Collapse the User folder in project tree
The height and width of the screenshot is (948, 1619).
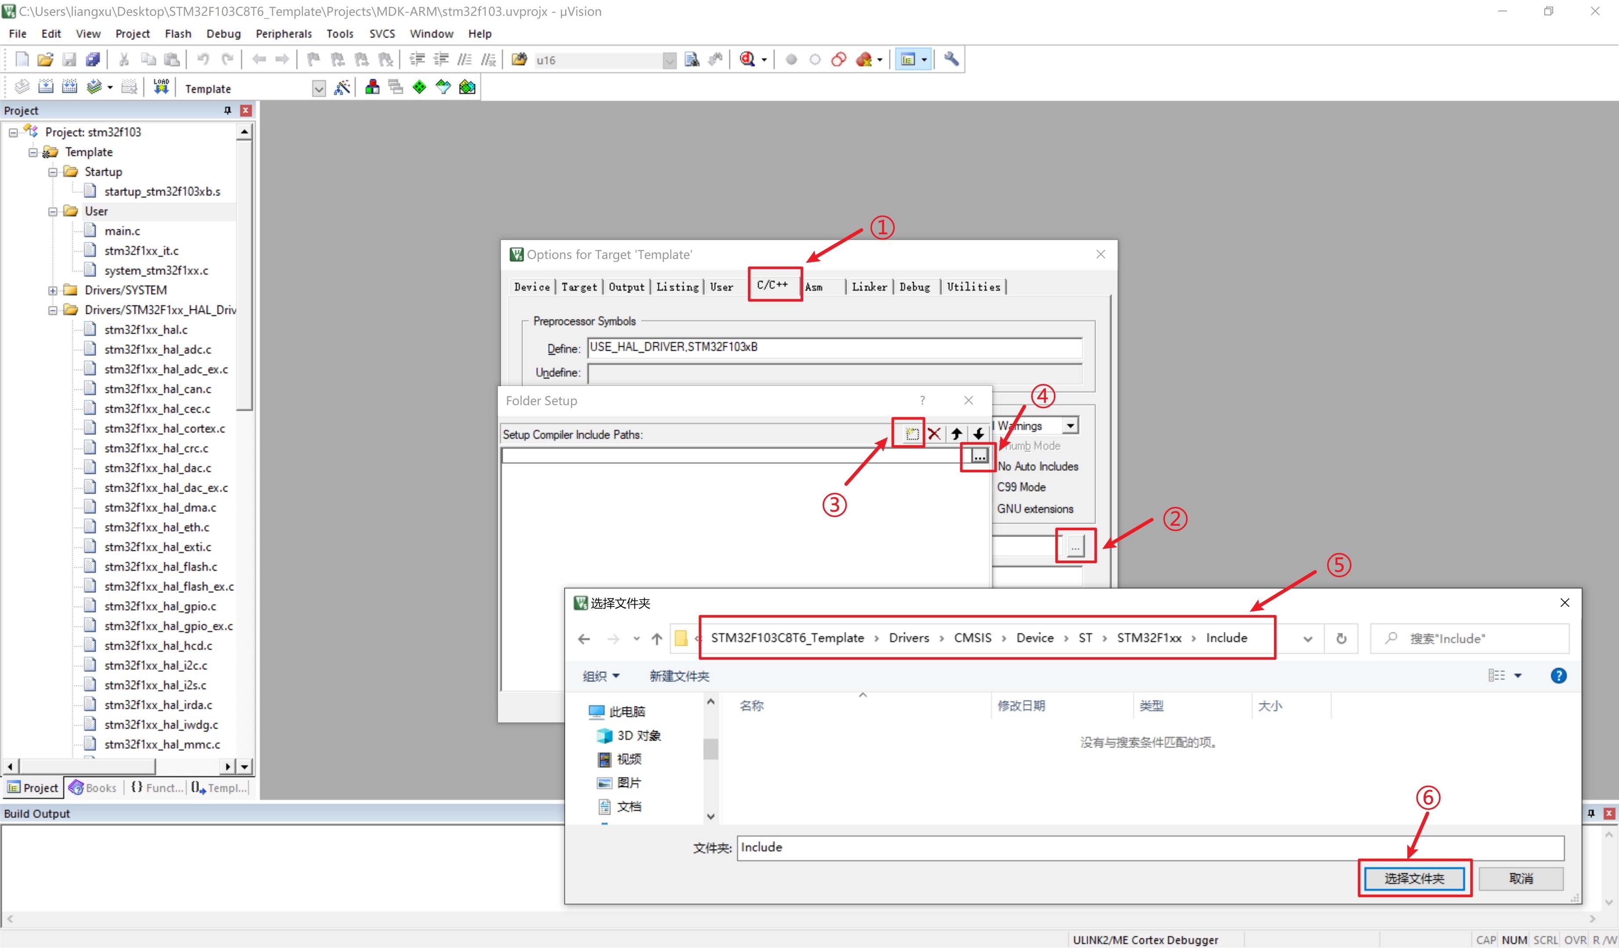53,212
